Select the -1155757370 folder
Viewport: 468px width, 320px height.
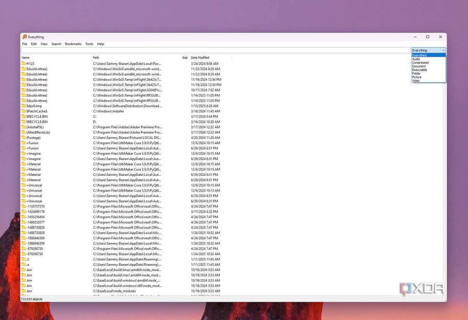(x=35, y=206)
